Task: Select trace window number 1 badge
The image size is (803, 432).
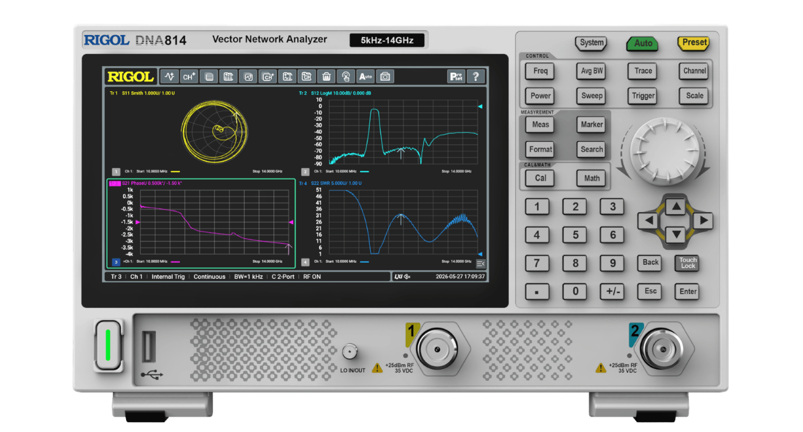Action: tap(116, 172)
